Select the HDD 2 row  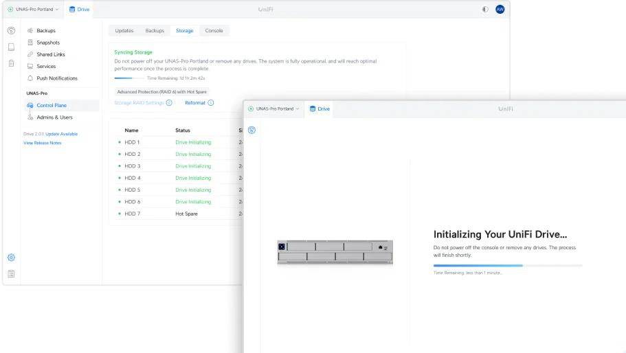179,154
